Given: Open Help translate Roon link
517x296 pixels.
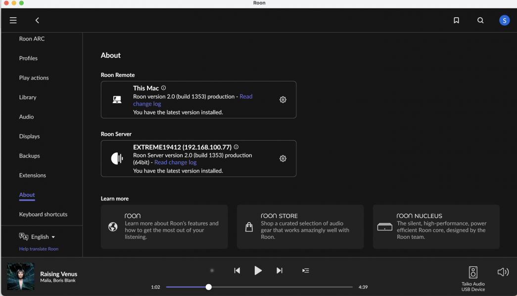Looking at the screenshot, I should coord(39,249).
